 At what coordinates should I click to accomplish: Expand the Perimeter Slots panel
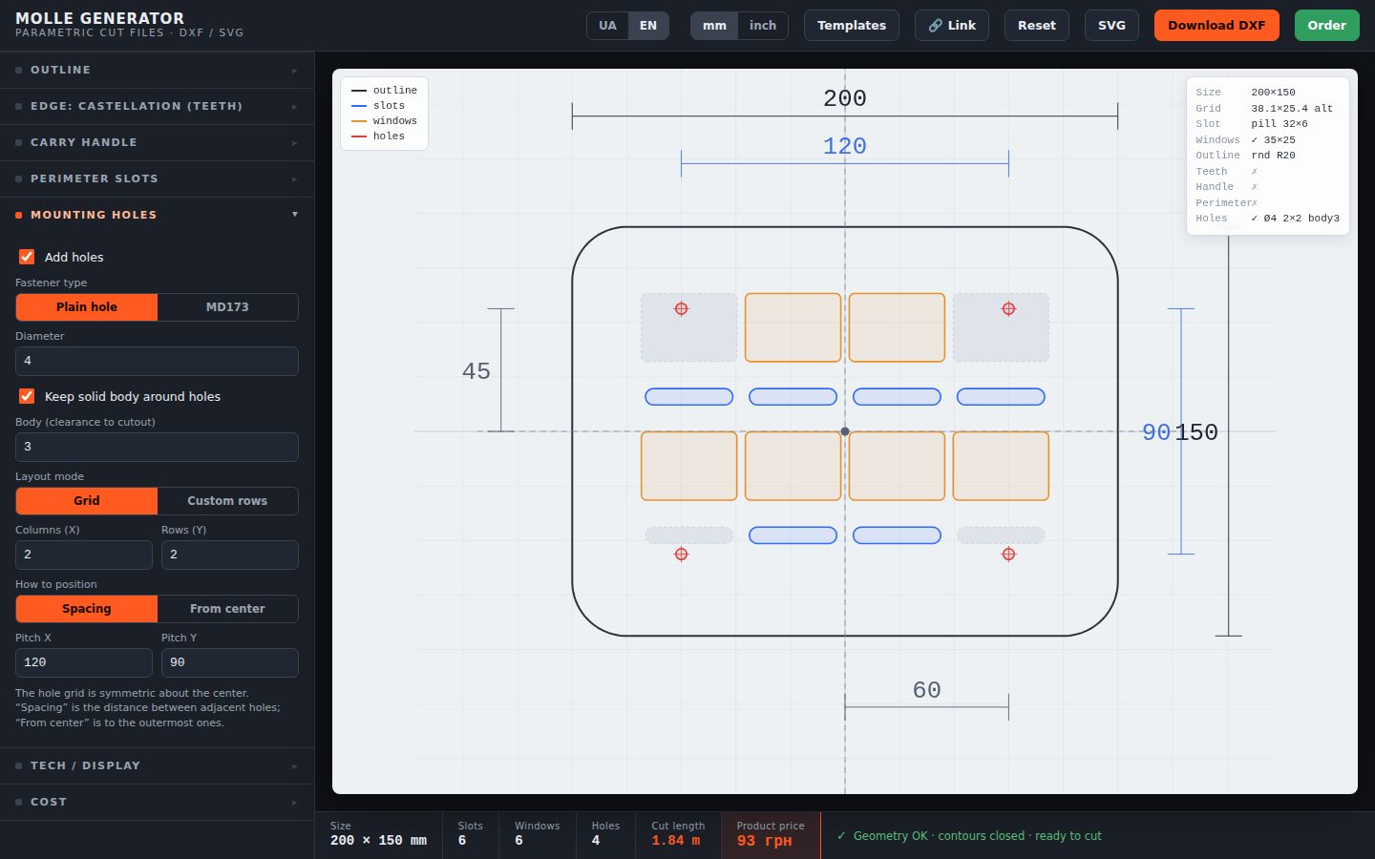click(x=157, y=178)
